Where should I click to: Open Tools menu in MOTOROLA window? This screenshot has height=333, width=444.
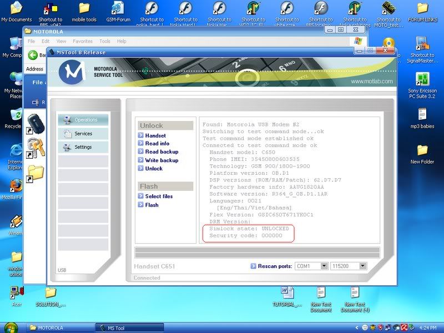tap(105, 41)
